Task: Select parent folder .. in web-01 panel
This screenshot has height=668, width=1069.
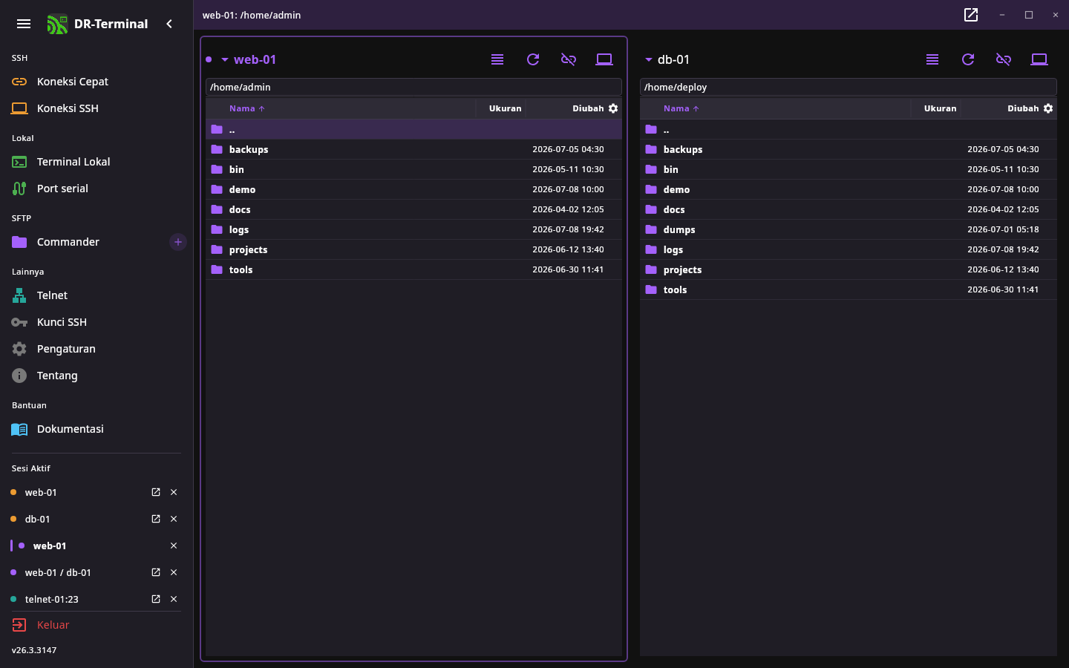Action: [413, 129]
